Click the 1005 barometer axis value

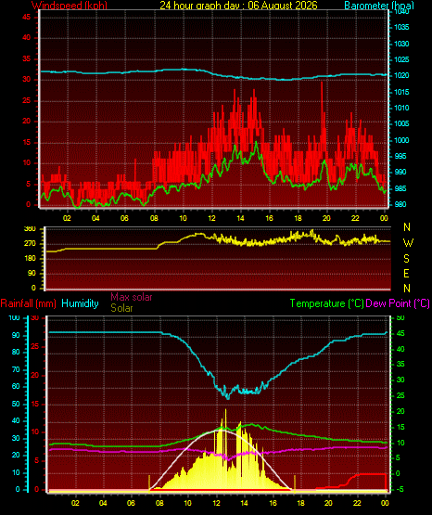[401, 123]
